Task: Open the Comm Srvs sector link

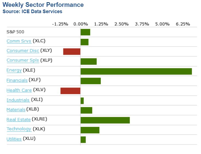Action: pyautogui.click(x=19, y=41)
